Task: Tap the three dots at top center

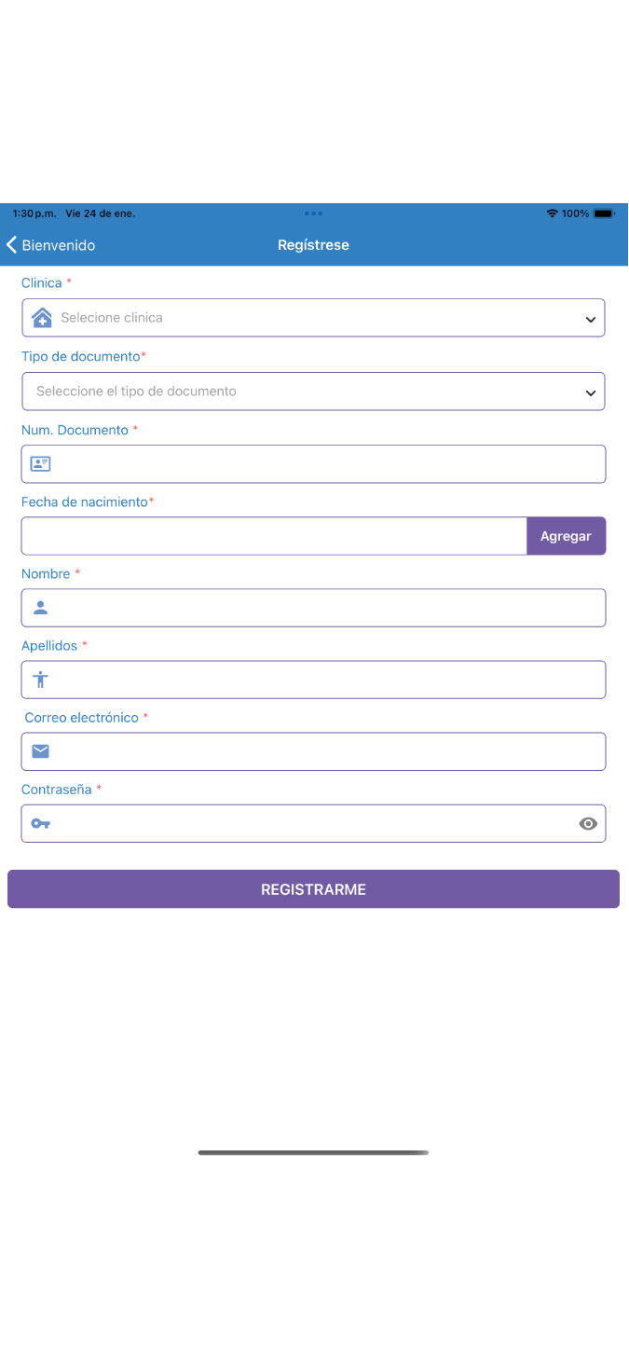Action: 313,213
